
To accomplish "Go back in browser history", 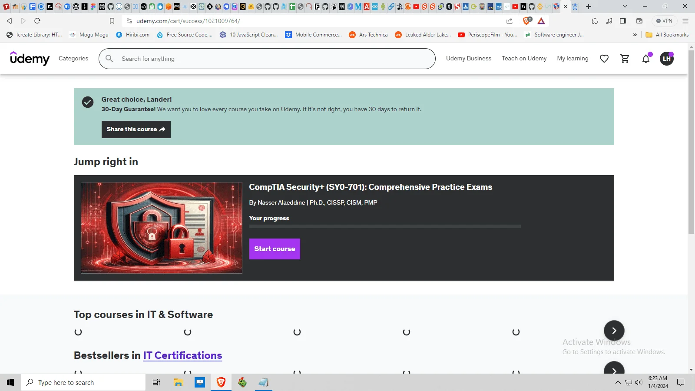I will pyautogui.click(x=10, y=21).
